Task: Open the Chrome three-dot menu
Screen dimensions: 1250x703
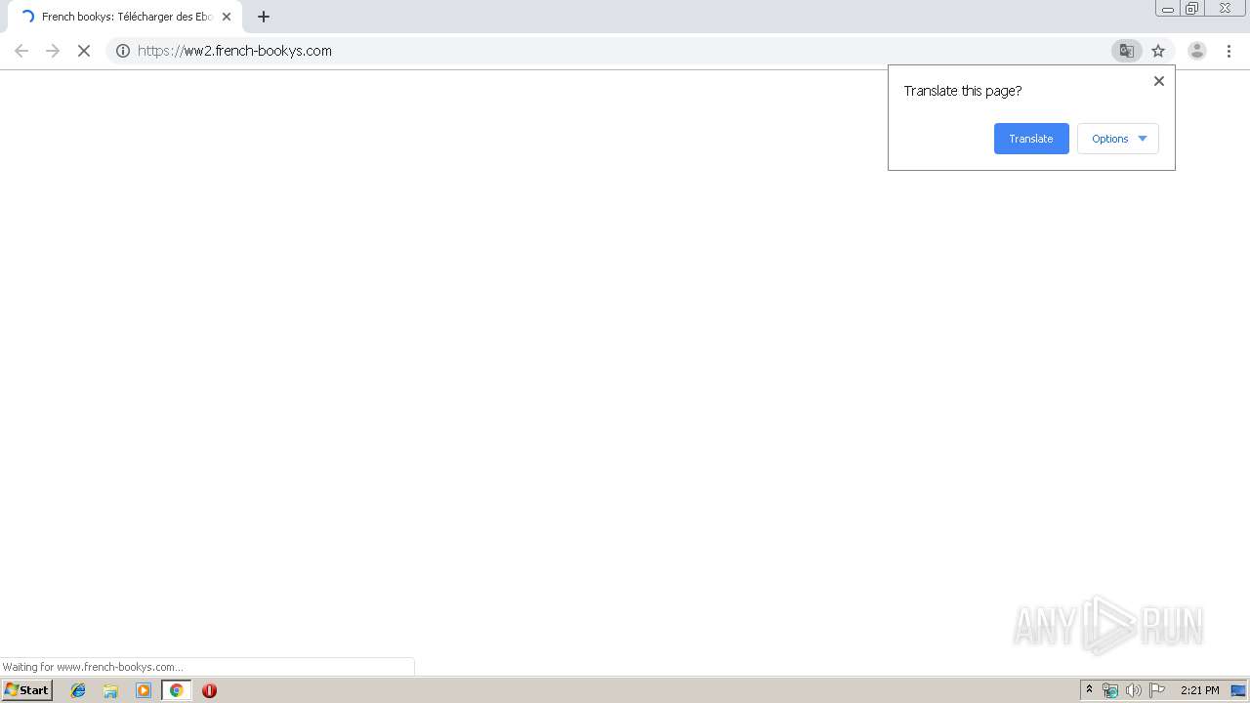Action: click(1229, 51)
